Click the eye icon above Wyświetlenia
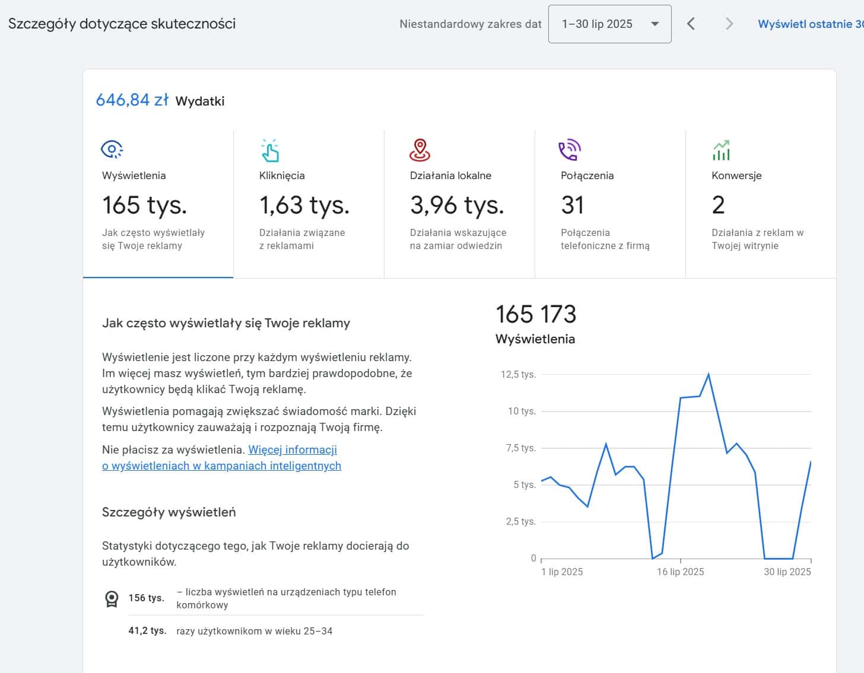 coord(112,149)
